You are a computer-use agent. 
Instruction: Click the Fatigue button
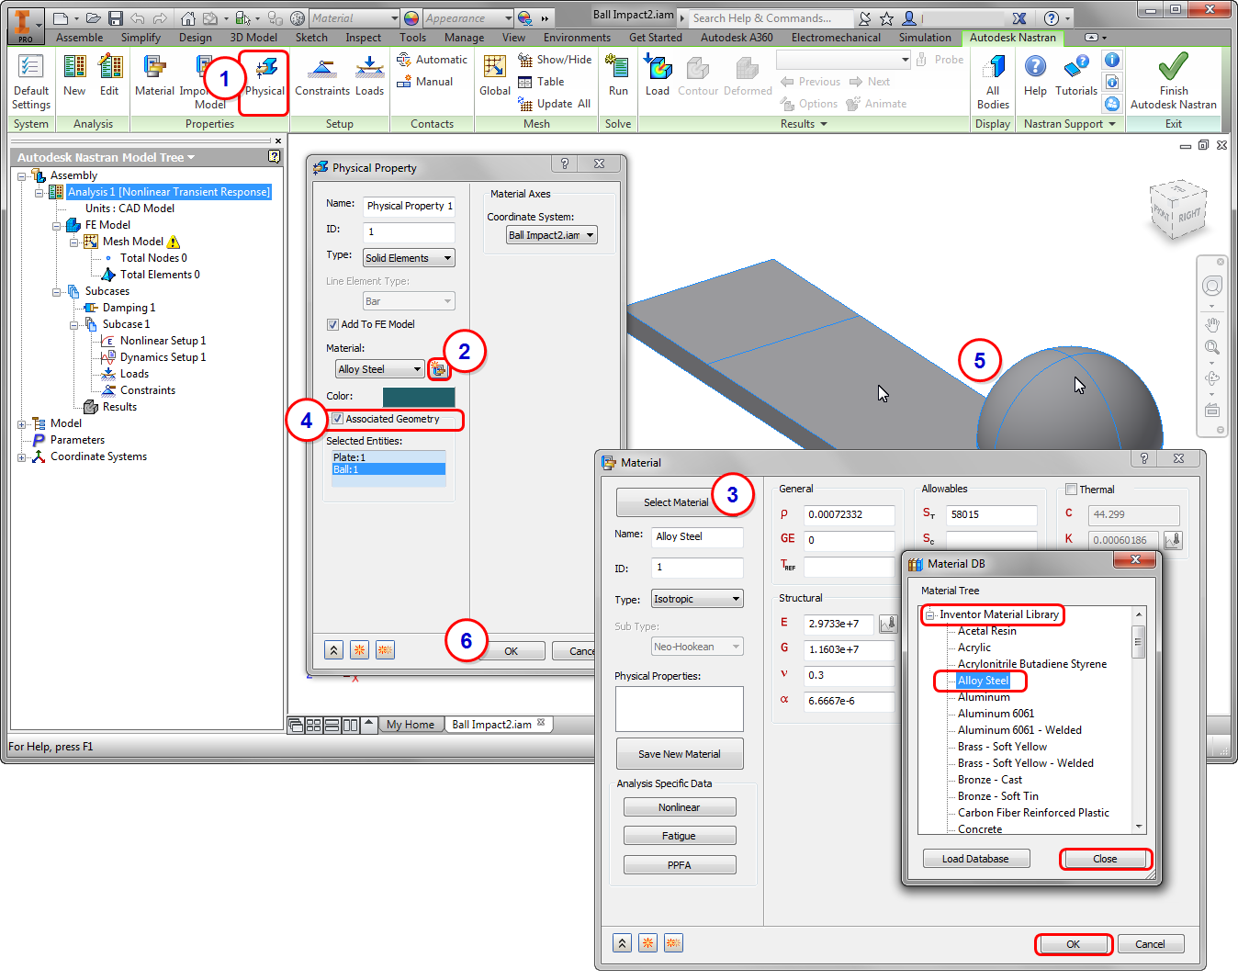pyautogui.click(x=680, y=836)
